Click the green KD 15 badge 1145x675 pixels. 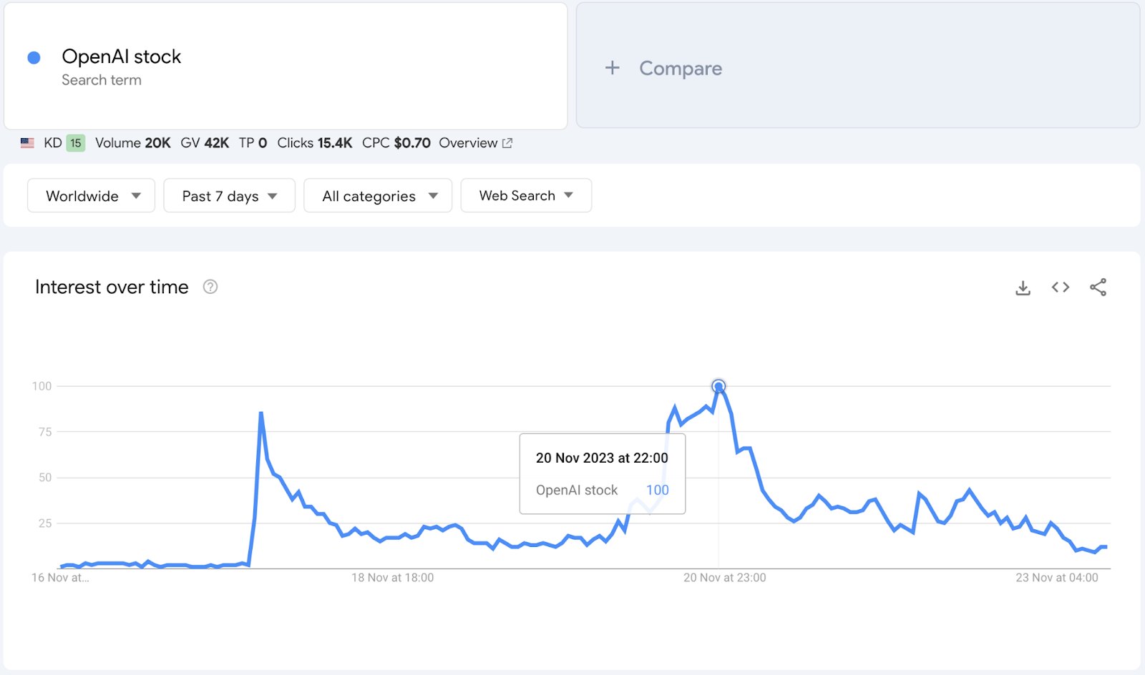tap(74, 142)
